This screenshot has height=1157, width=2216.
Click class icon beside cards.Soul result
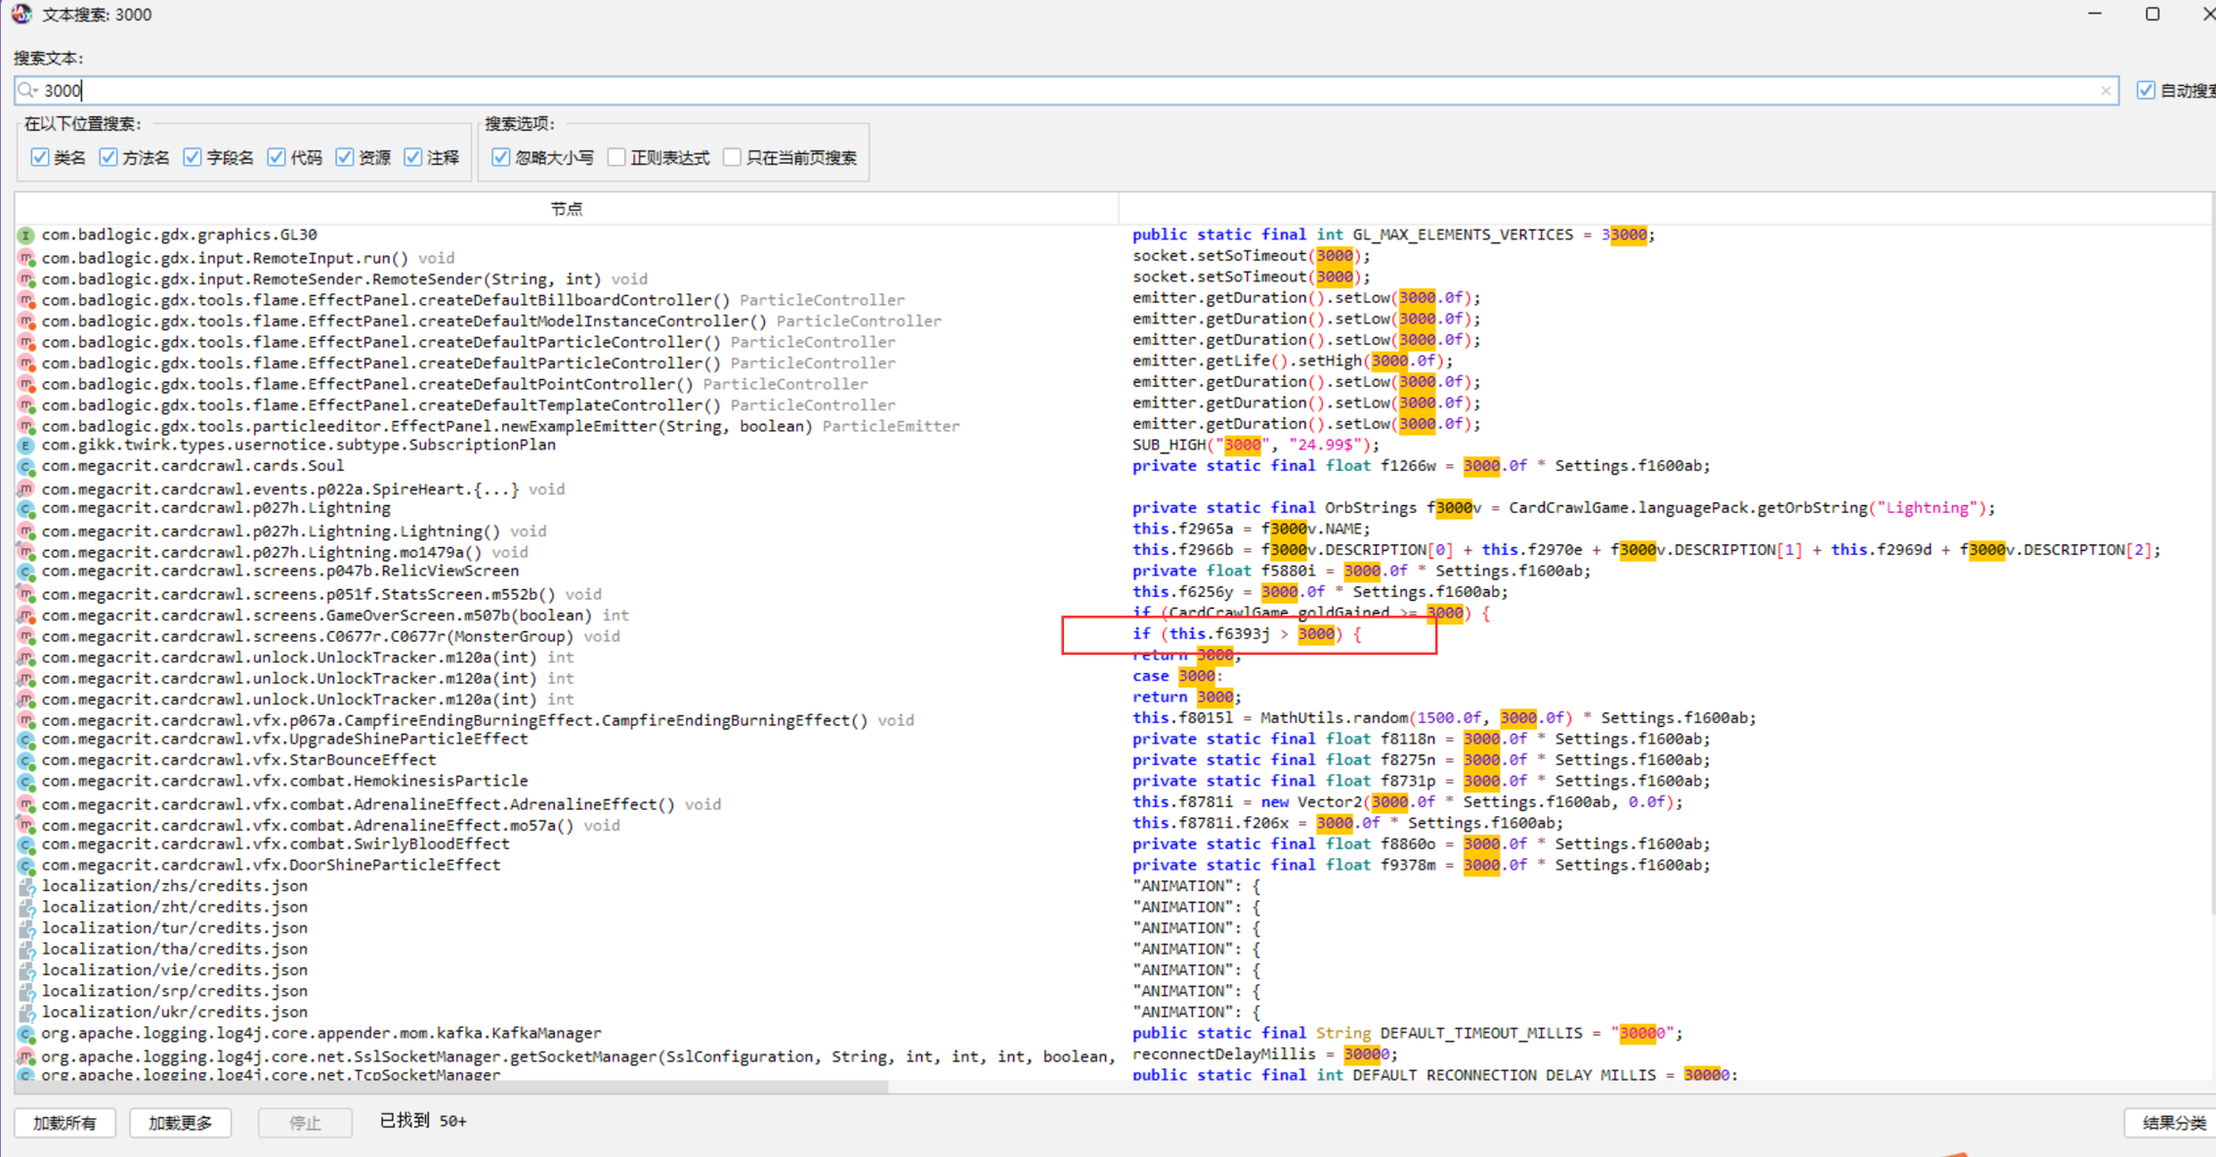[26, 467]
